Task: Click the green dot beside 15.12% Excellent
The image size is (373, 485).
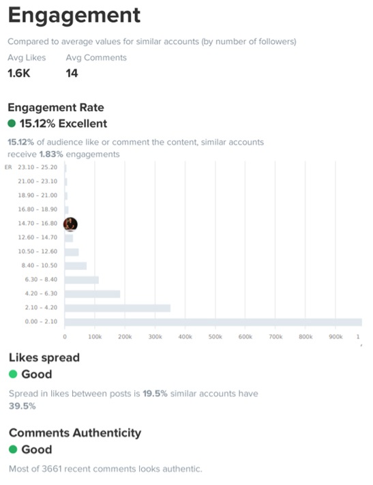Action: 12,123
